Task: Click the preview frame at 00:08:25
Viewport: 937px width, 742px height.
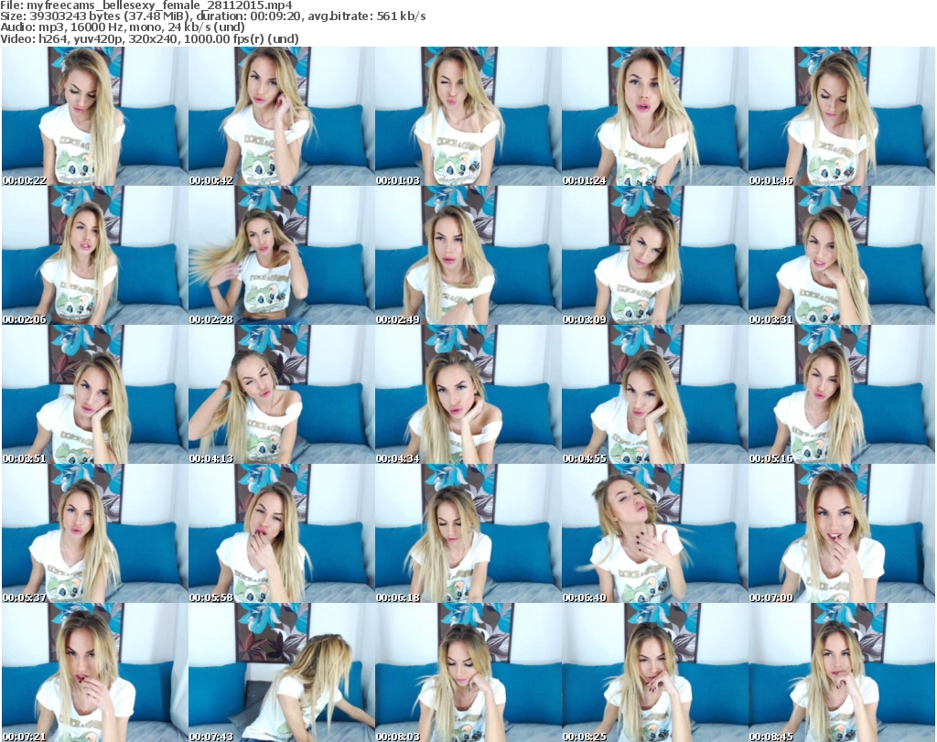Action: (x=654, y=672)
